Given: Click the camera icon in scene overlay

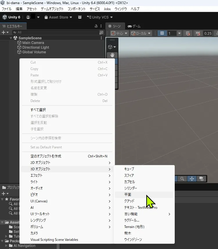Looking at the screenshot, I should 201,178.
